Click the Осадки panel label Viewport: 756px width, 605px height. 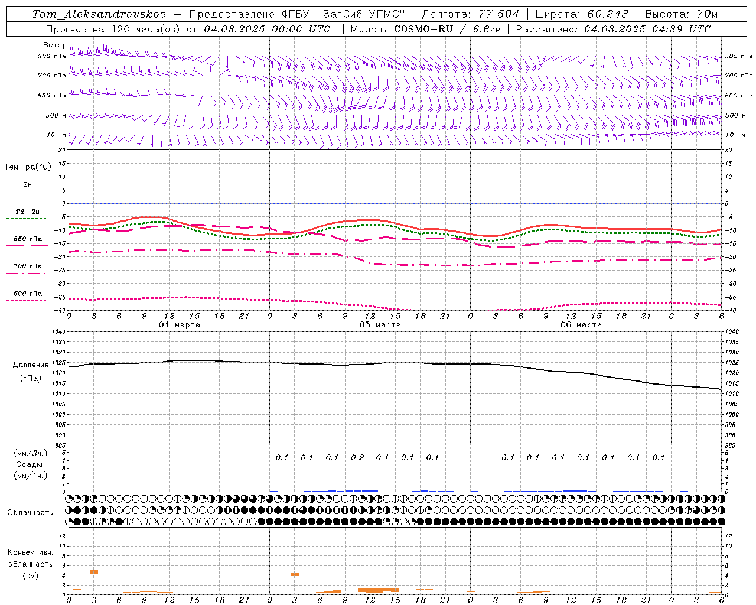coord(31,464)
